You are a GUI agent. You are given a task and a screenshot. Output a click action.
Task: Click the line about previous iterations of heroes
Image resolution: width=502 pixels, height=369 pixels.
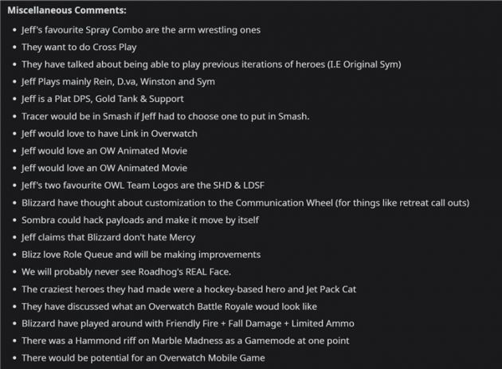tap(210, 65)
